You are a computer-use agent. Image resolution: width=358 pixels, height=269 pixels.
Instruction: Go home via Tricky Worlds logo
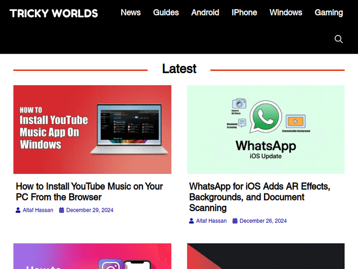(x=53, y=13)
